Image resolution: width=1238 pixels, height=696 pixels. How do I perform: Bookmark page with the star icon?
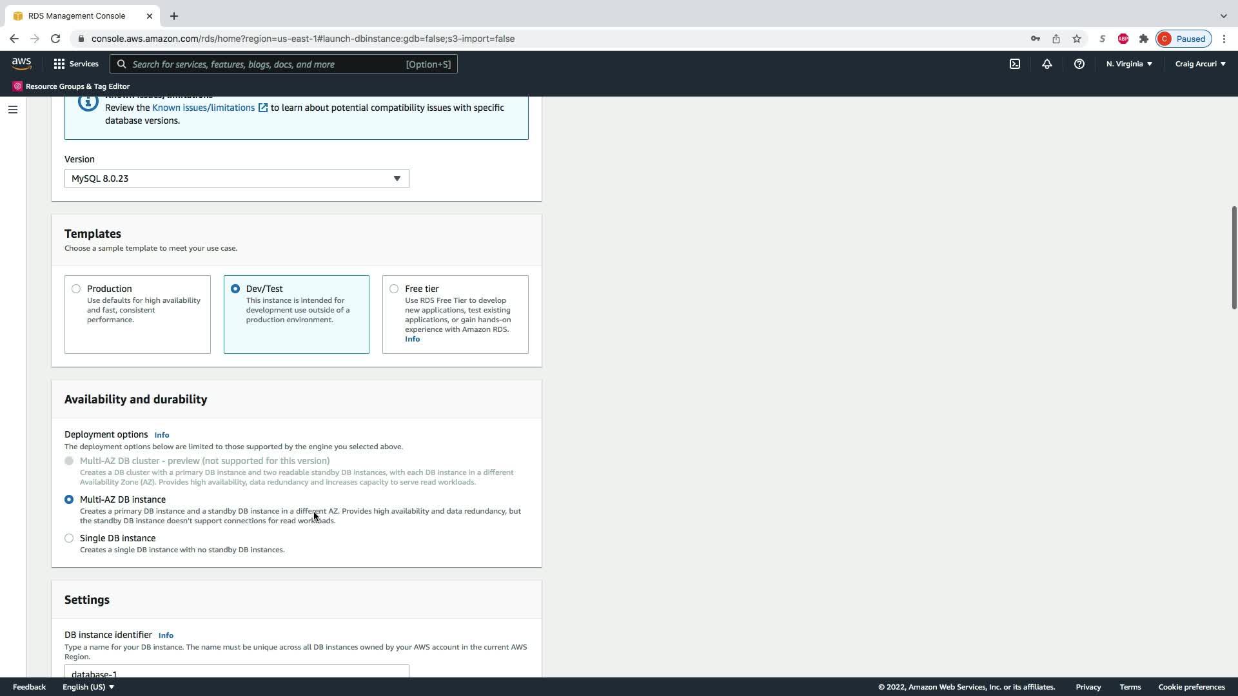pos(1076,39)
